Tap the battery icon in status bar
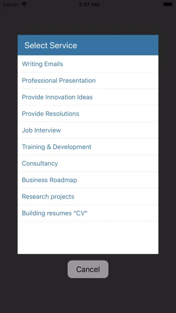This screenshot has width=176, height=313. click(168, 4)
